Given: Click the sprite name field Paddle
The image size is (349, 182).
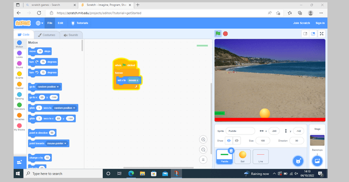Looking at the screenshot, I should pos(240,131).
